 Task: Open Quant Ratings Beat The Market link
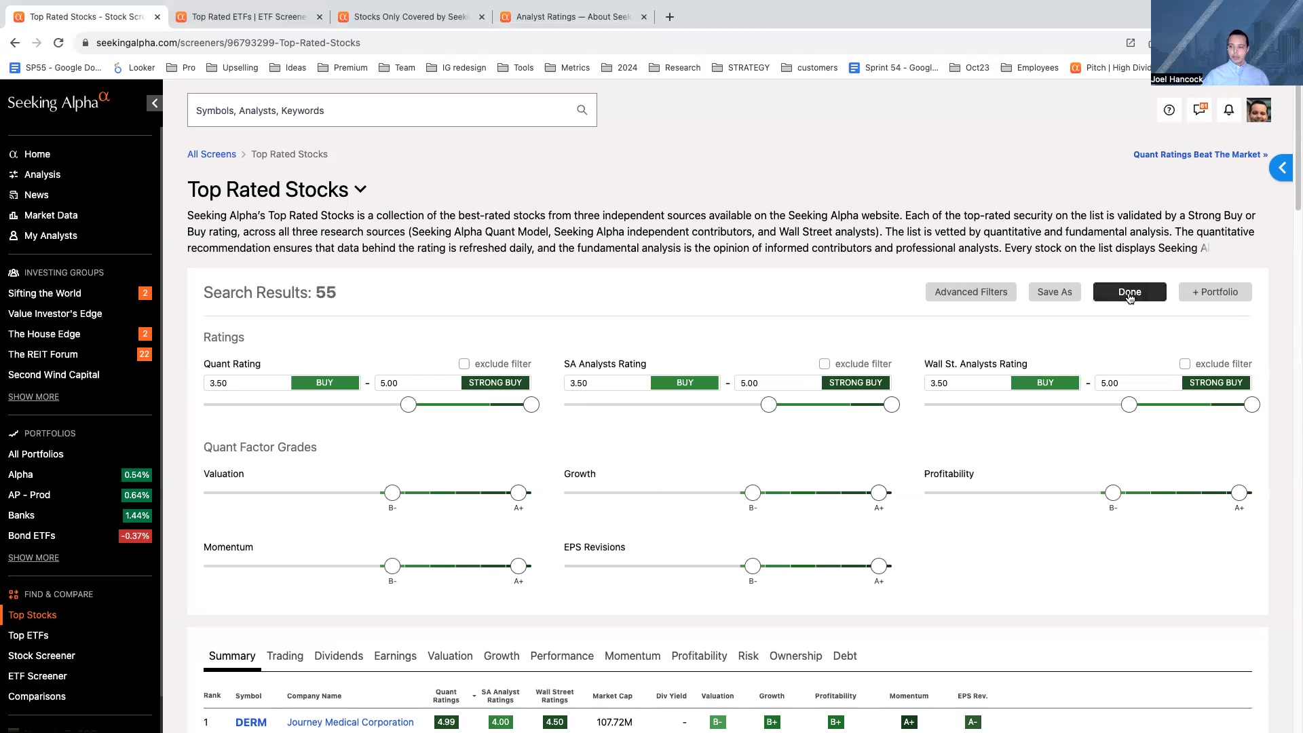click(x=1200, y=155)
